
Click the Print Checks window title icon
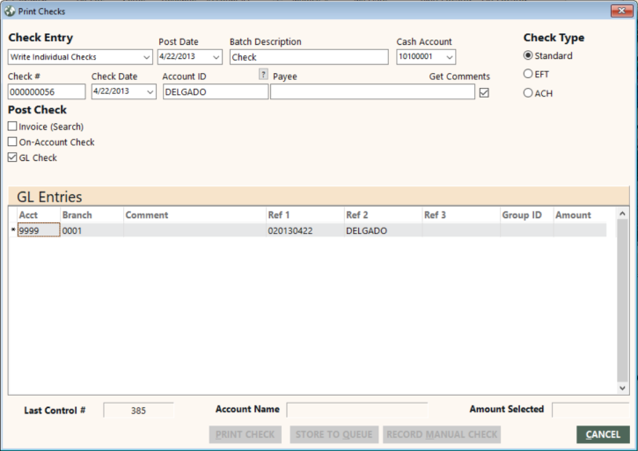tap(10, 11)
